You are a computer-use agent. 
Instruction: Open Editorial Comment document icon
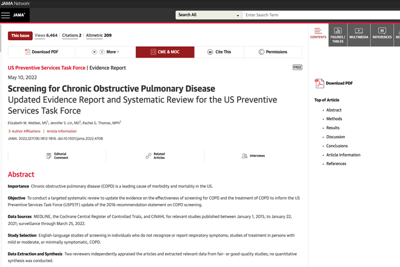pos(48,156)
